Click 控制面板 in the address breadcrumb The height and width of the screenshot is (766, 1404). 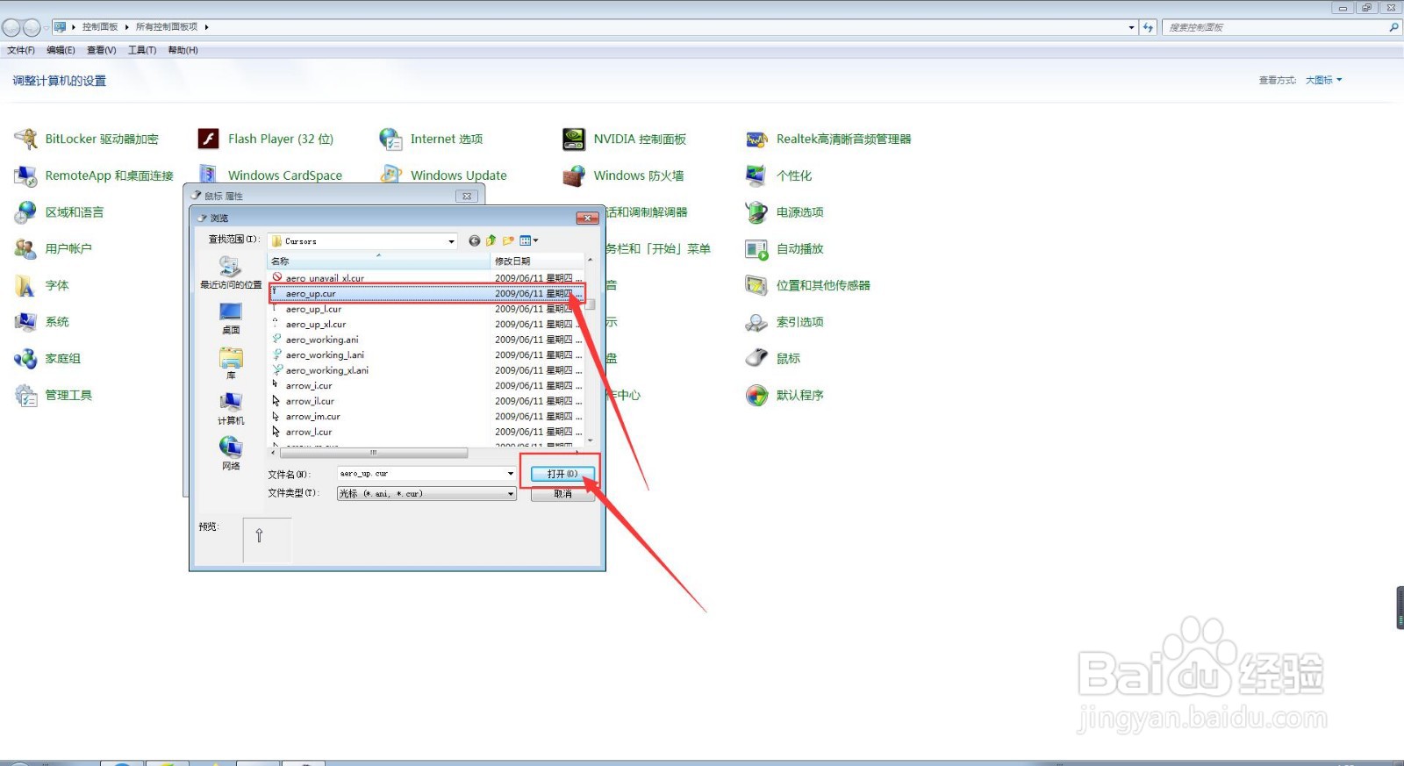(100, 27)
